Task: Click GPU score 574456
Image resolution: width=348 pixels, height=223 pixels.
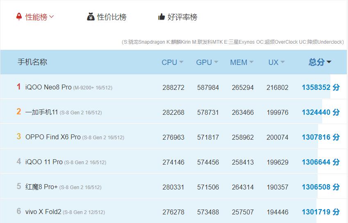Action: (x=208, y=163)
